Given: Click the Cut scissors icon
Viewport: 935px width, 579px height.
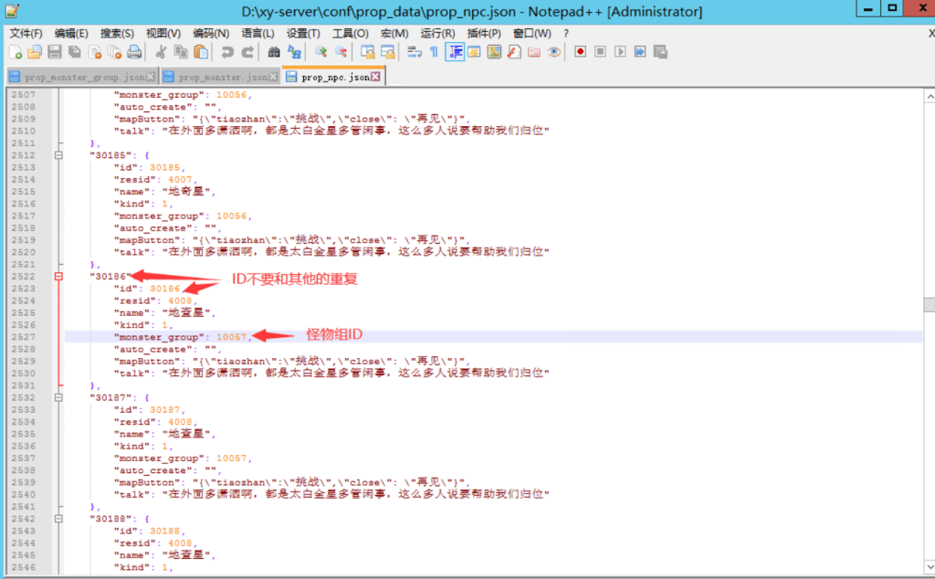Looking at the screenshot, I should click(x=161, y=52).
